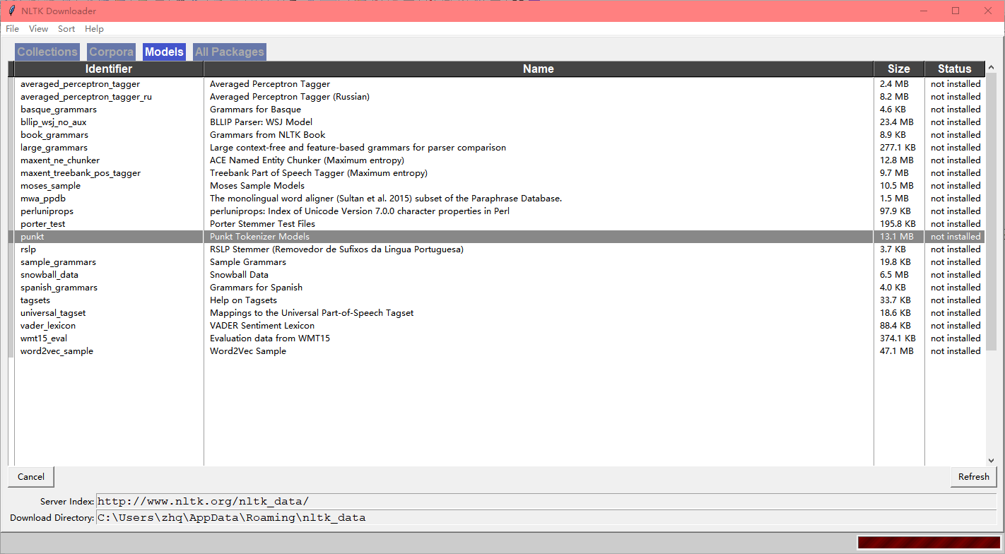Click the Download Directory path field
Viewport: 1005px width, 554px height.
[546, 517]
